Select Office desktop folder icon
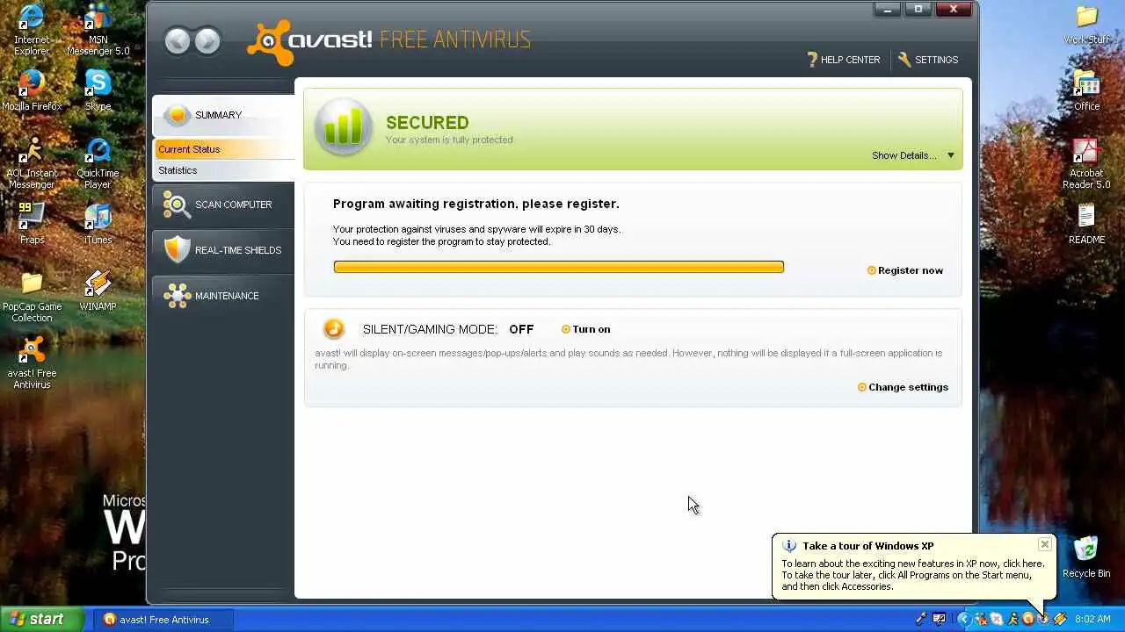 (x=1086, y=91)
